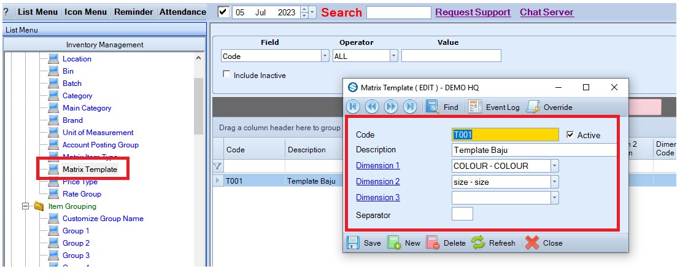
Task: Go to last record in Matrix Template
Action: click(x=410, y=107)
